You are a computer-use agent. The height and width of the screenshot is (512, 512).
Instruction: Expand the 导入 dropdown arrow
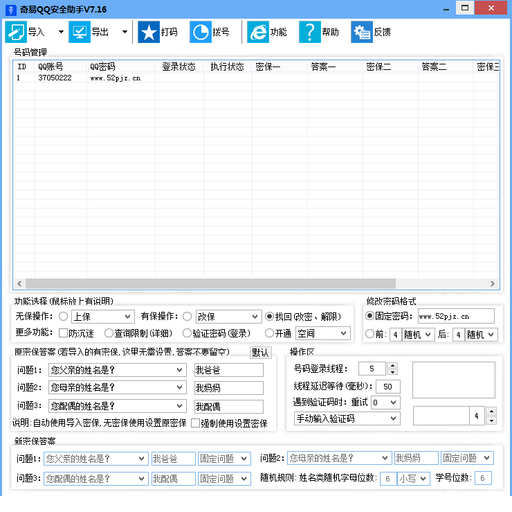click(x=61, y=32)
